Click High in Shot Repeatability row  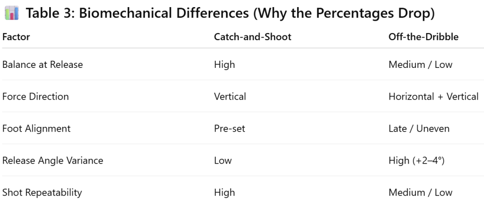[x=224, y=192]
